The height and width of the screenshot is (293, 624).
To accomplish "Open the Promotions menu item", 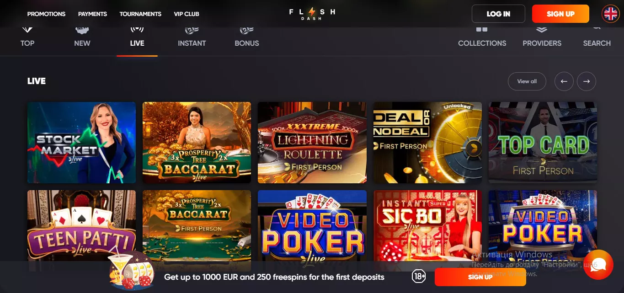I will coord(46,14).
